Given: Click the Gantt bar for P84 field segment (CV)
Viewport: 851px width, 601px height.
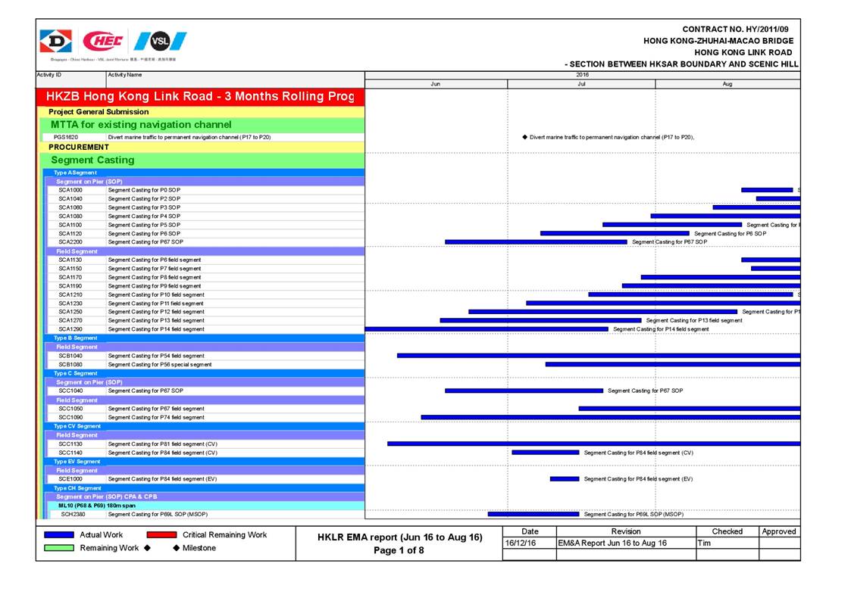Looking at the screenshot, I should (x=546, y=453).
